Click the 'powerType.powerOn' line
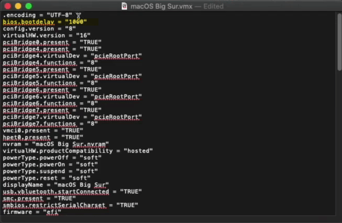342x223 pixels. (50, 165)
